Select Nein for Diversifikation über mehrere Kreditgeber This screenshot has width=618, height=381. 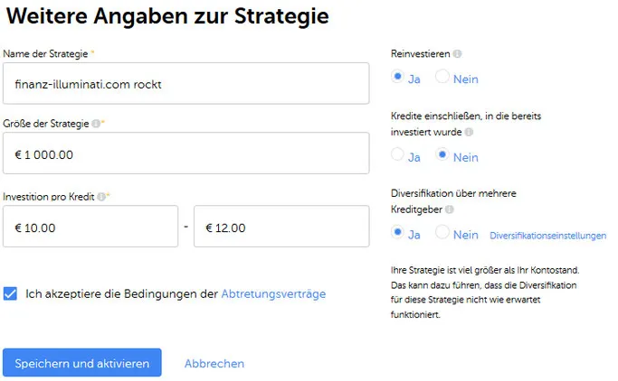[x=442, y=232]
